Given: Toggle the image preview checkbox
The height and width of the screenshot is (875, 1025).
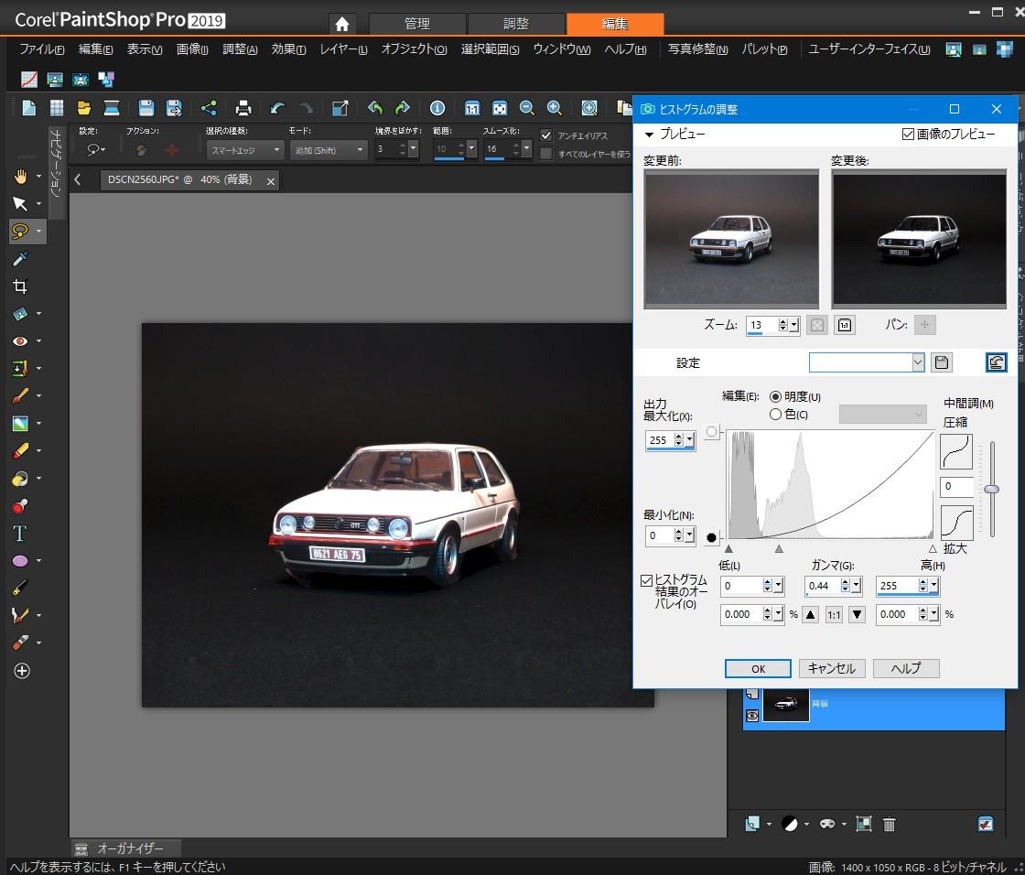Looking at the screenshot, I should (x=908, y=134).
